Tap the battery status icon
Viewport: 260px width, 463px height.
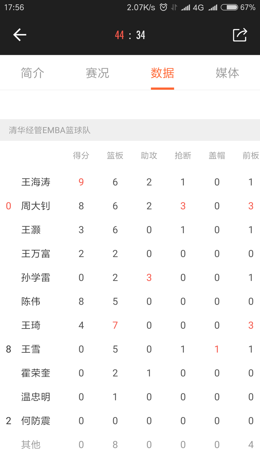click(229, 7)
